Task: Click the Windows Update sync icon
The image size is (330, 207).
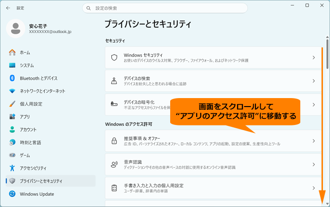Action: tap(12, 194)
